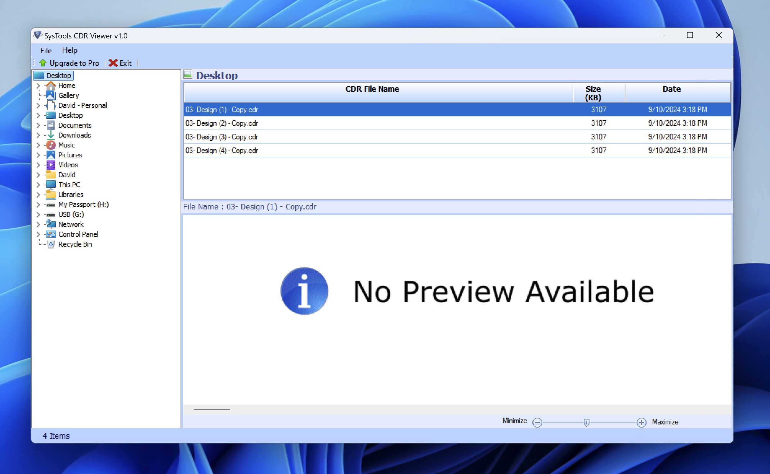The height and width of the screenshot is (474, 770).
Task: Click the Music note icon
Action: pyautogui.click(x=51, y=145)
